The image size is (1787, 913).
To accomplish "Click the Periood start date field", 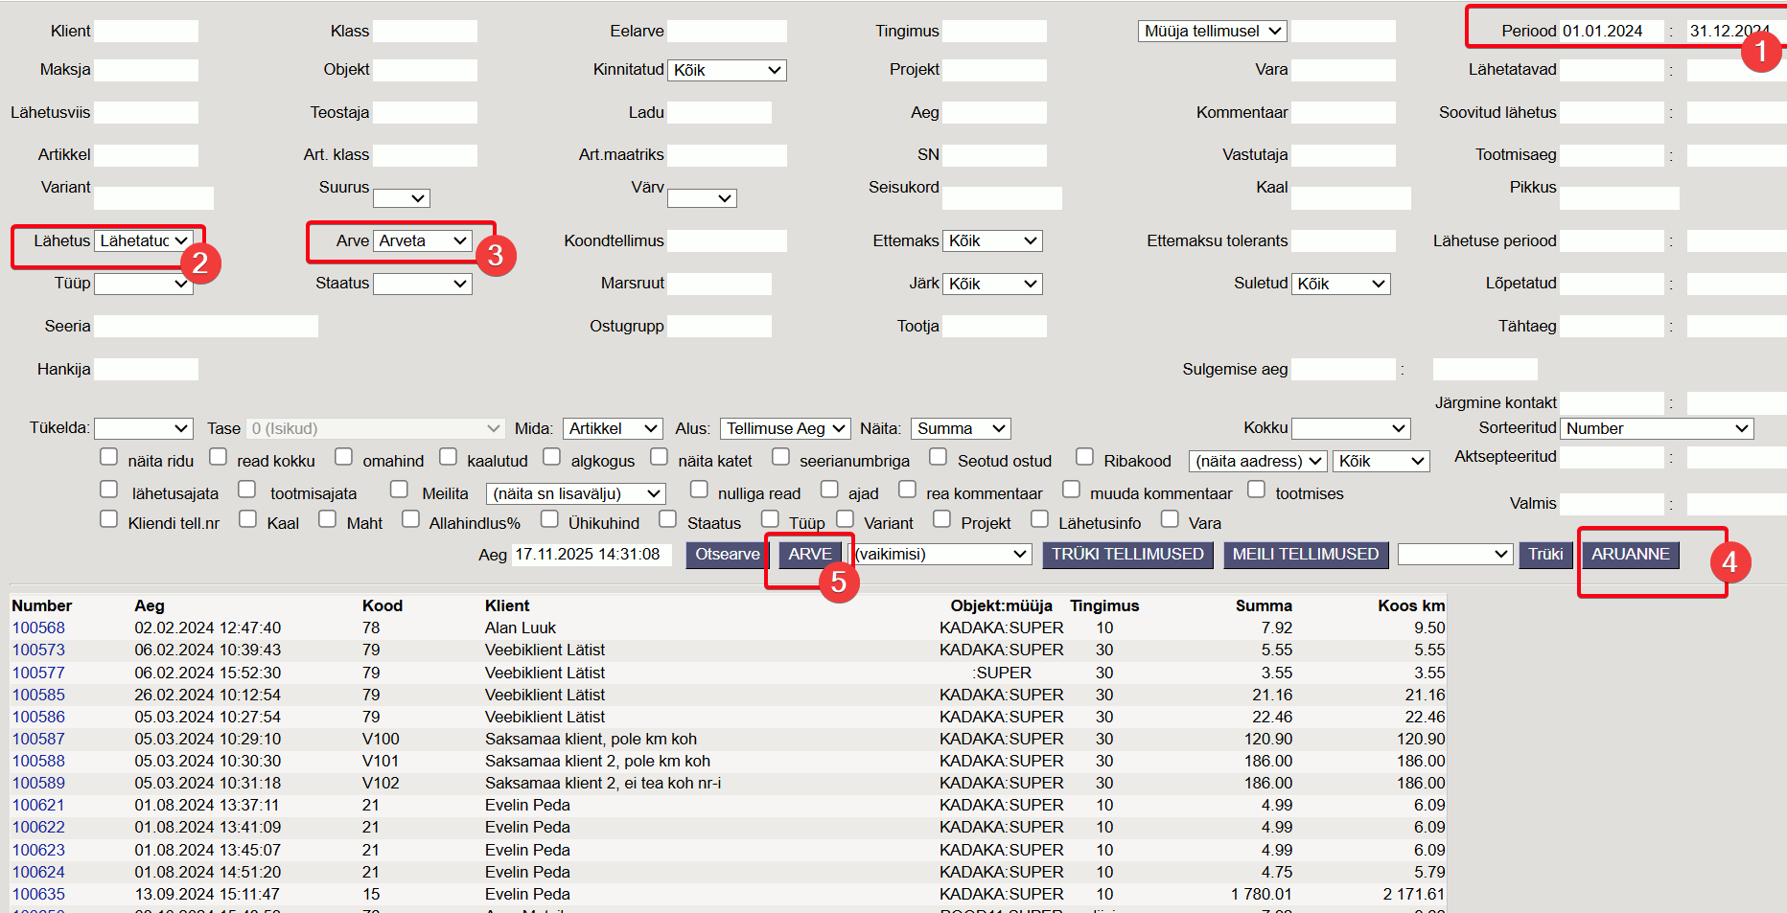I will (x=1611, y=32).
